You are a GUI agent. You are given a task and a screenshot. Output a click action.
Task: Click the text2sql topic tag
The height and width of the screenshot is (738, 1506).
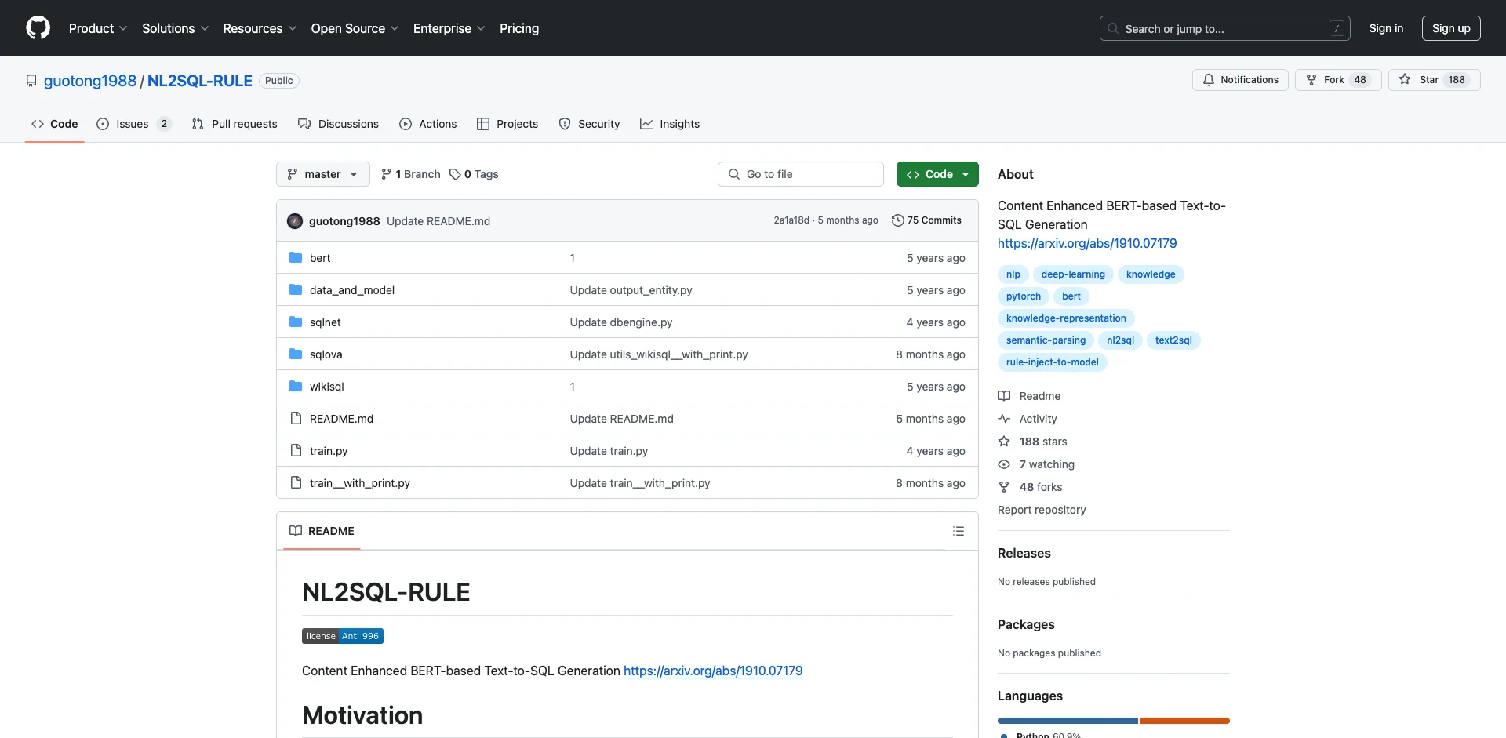1173,340
